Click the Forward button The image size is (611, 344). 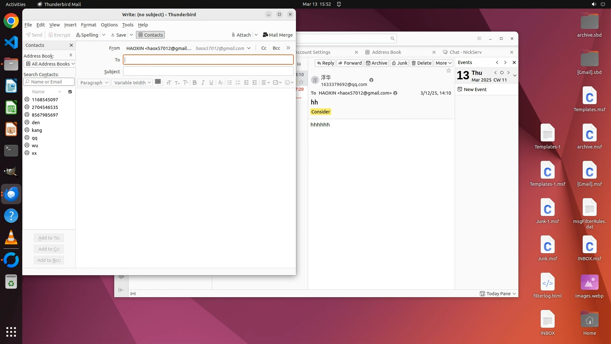[x=350, y=63]
